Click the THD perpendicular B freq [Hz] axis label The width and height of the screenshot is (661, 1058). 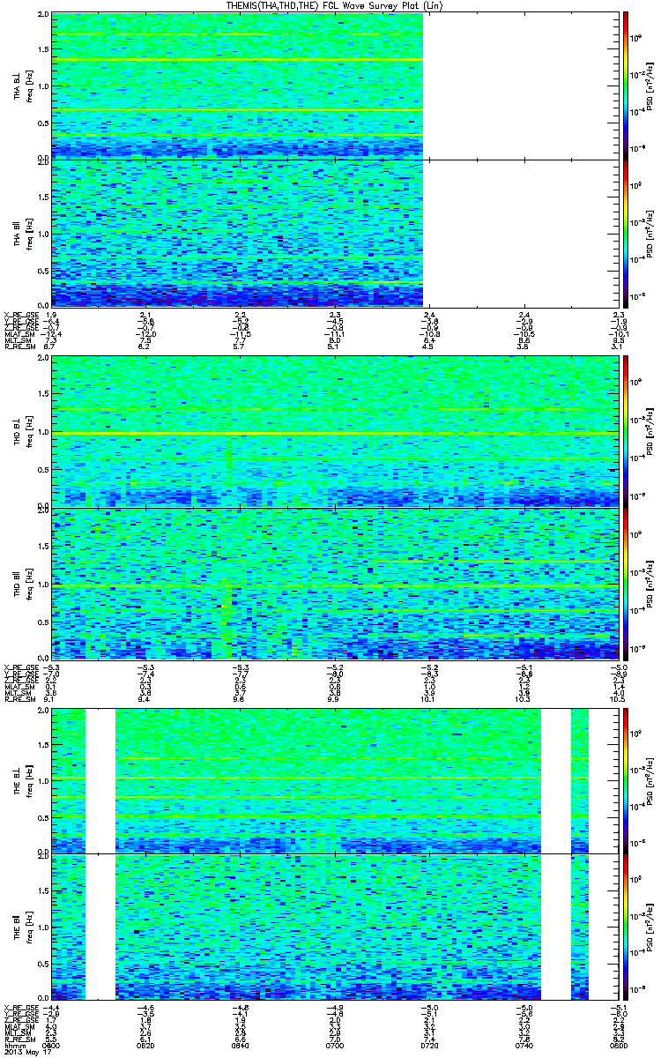pyautogui.click(x=29, y=432)
